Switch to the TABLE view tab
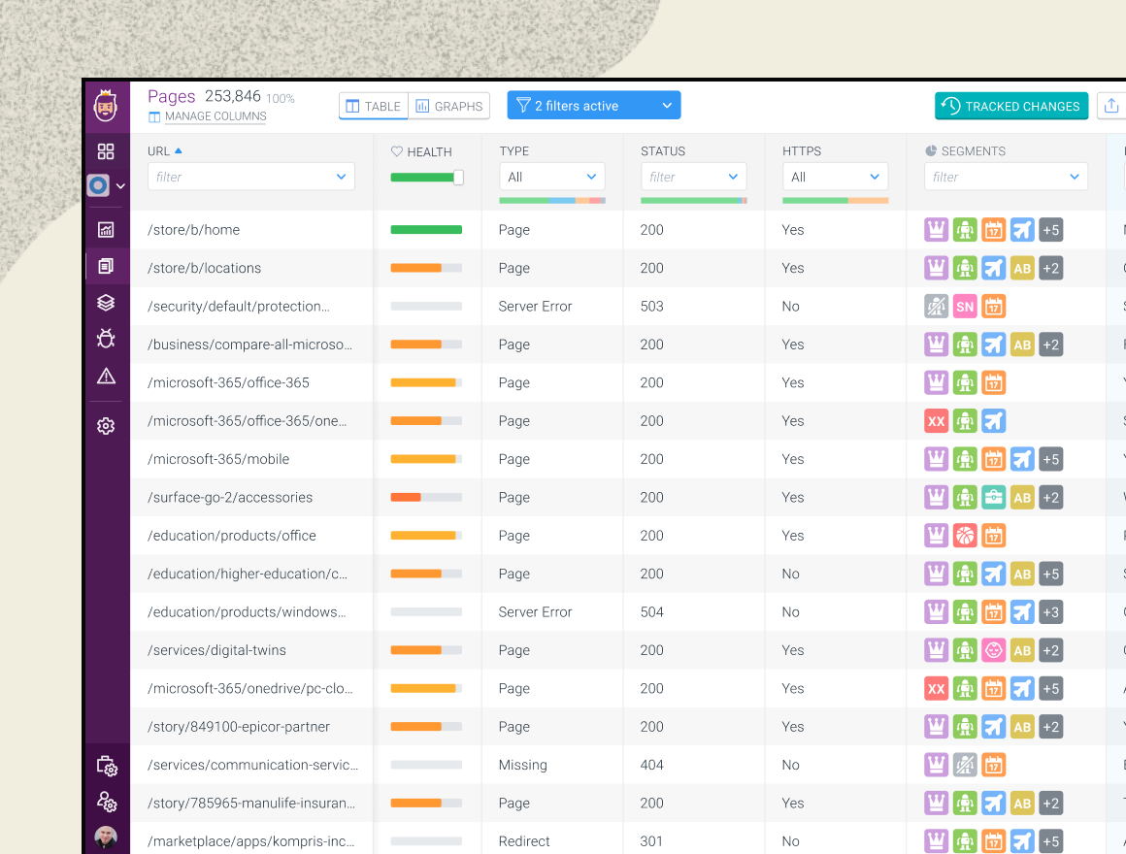 (x=374, y=106)
